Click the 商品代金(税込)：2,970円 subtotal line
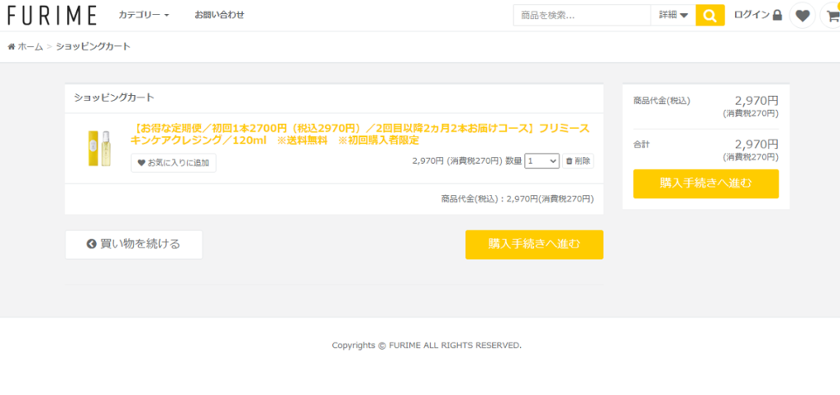840x395 pixels. tap(518, 198)
